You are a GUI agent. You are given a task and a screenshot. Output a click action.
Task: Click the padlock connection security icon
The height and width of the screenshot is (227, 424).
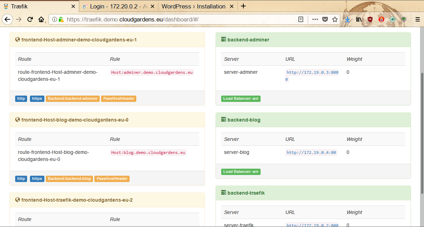tap(61, 20)
